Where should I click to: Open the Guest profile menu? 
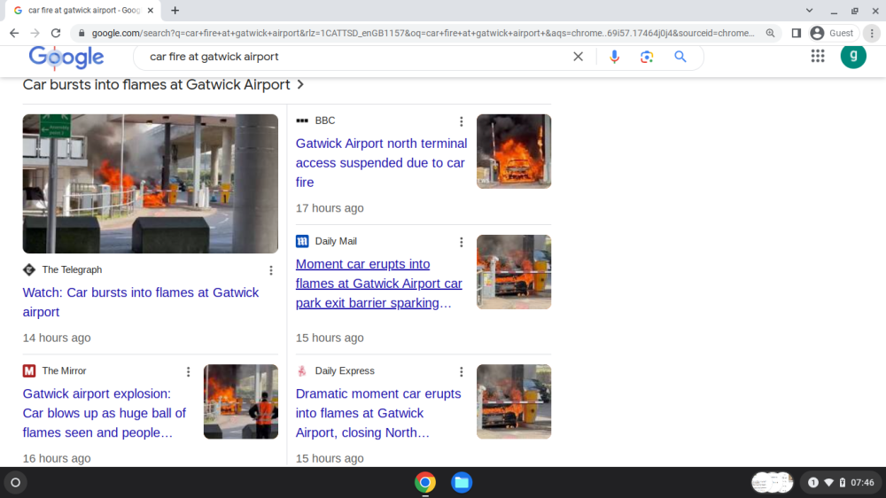click(832, 34)
